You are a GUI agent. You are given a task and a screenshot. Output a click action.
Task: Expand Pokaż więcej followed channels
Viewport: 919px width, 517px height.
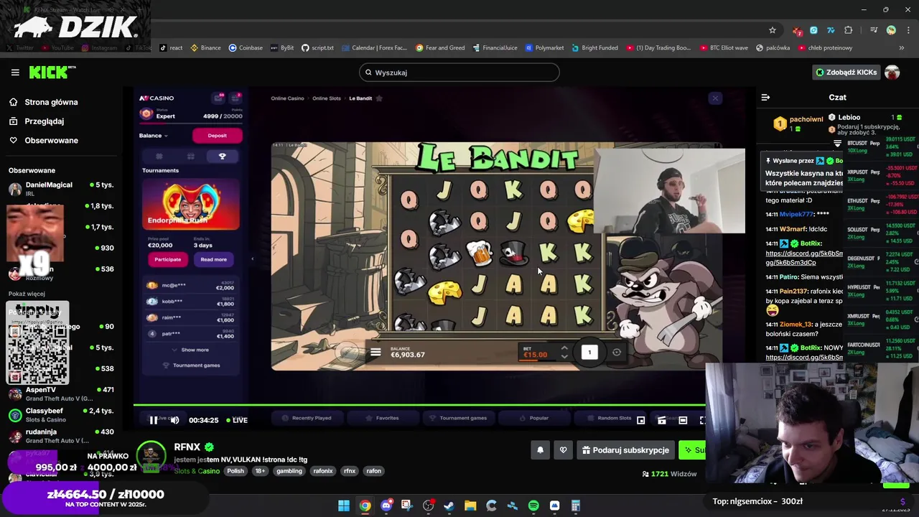(27, 294)
